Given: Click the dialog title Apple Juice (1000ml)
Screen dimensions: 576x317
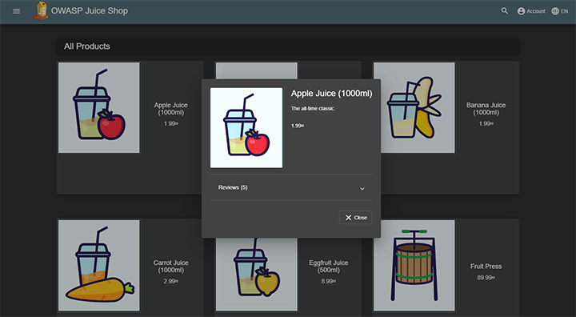Looking at the screenshot, I should [332, 94].
